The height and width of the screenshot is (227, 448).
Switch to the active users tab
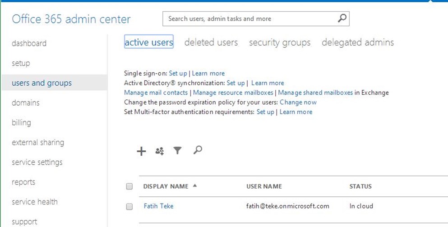(x=149, y=42)
